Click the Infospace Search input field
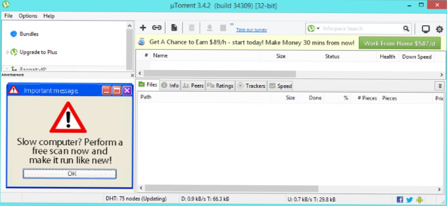The height and width of the screenshot is (206, 447). click(x=362, y=29)
